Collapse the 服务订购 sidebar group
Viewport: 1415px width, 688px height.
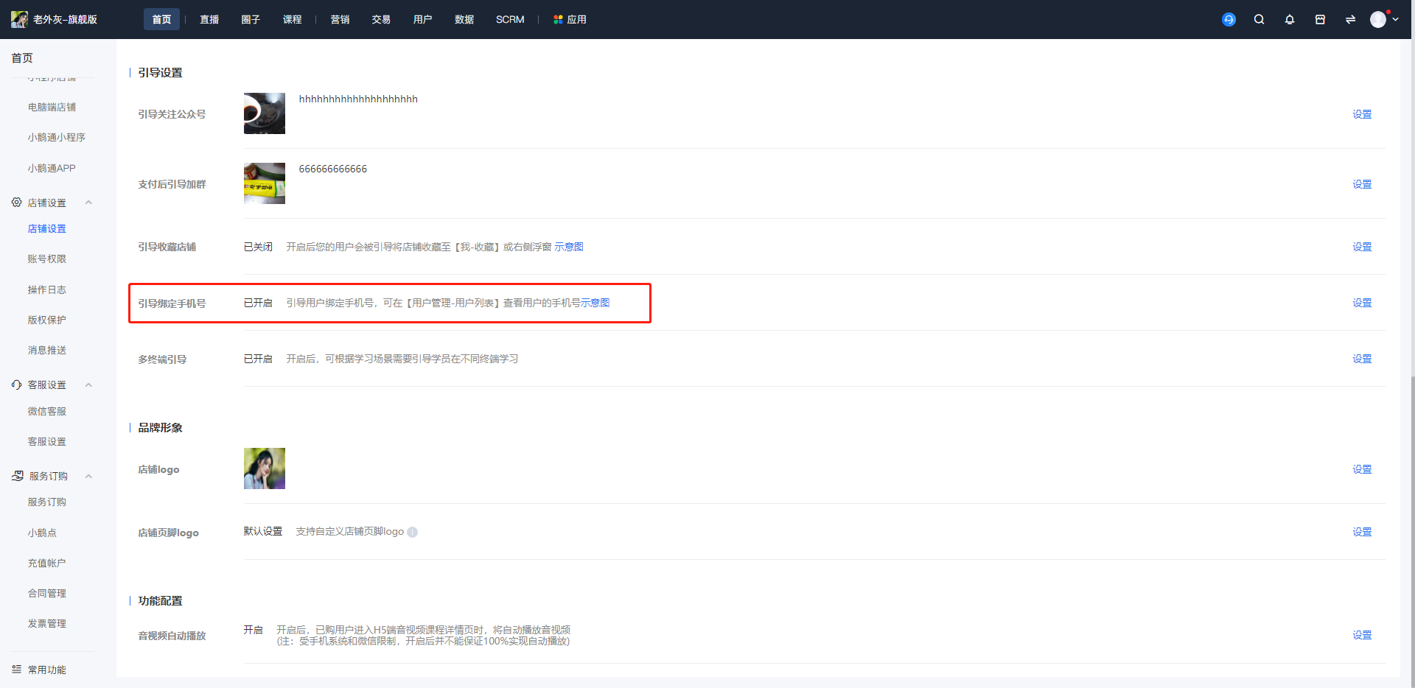pyautogui.click(x=88, y=476)
